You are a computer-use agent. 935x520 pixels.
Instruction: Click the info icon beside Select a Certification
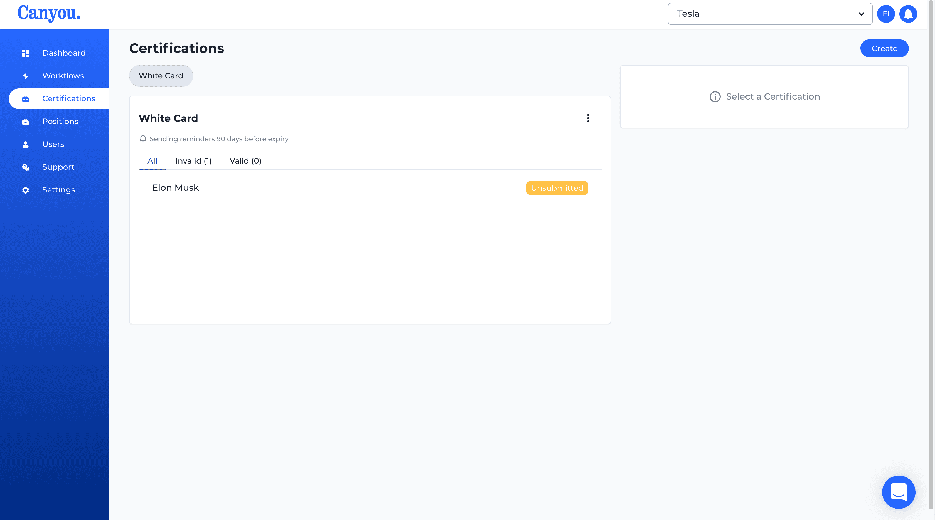click(x=715, y=97)
